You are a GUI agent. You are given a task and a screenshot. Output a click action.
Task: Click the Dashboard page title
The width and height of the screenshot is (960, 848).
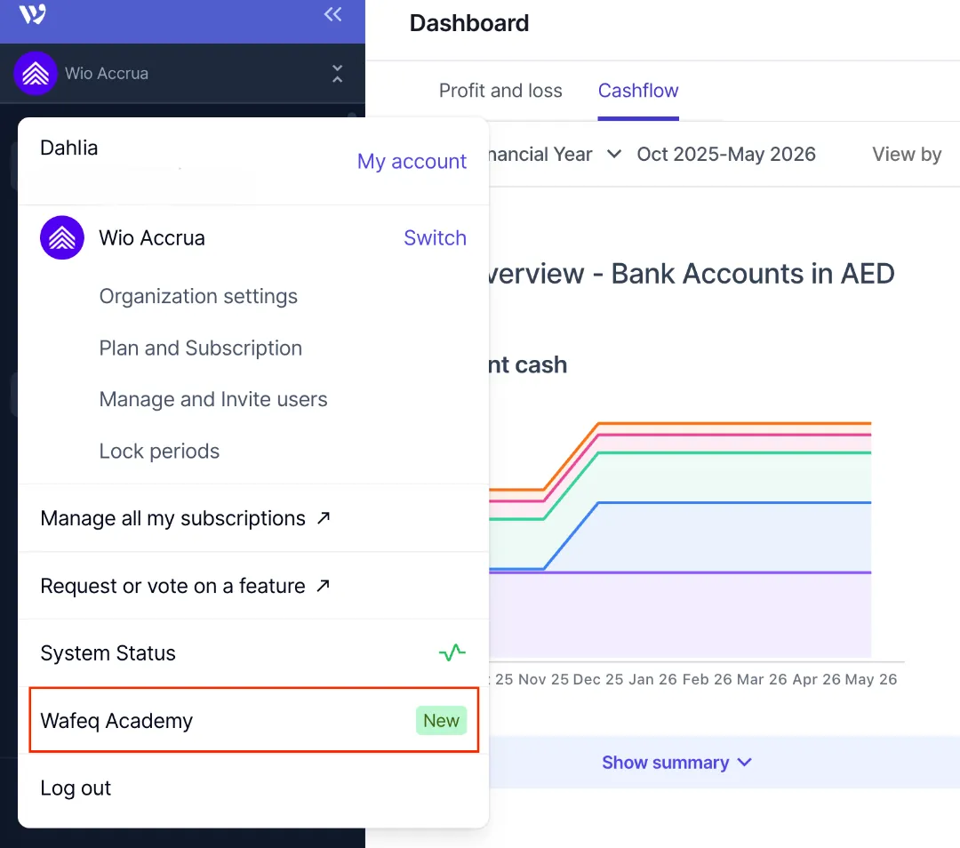[x=469, y=23]
